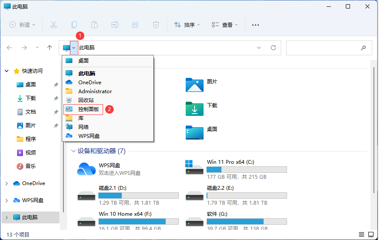This screenshot has height=240, width=379.
Task: Click the C: drive usage bar
Action: [x=247, y=170]
